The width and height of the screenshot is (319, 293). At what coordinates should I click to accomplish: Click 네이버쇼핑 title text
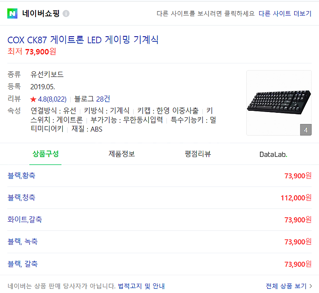pos(41,14)
